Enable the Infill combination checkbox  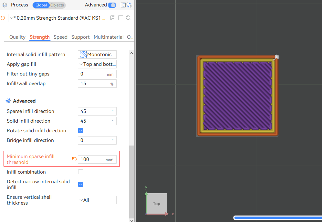[80, 172]
